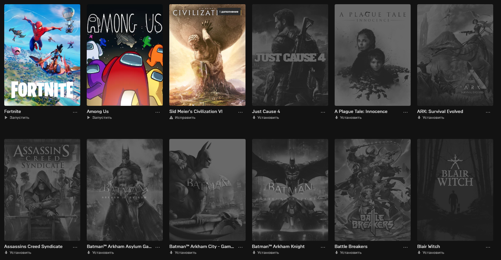Click the install icon for Battle Breakers

pos(336,253)
